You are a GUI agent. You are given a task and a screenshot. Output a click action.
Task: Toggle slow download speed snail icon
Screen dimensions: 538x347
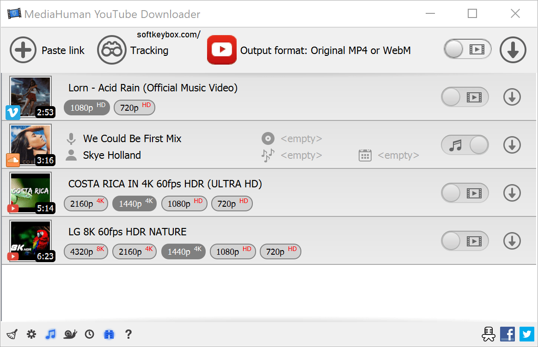(70, 334)
